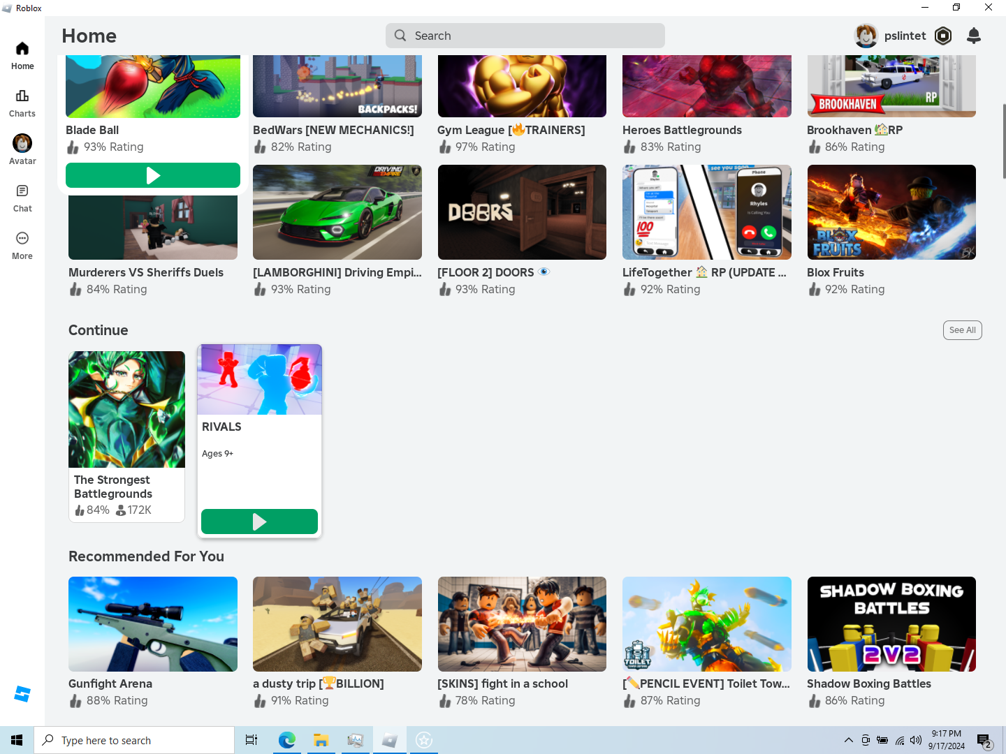Open the Chat sidebar icon
Screen dimensions: 1006x754
(x=22, y=198)
